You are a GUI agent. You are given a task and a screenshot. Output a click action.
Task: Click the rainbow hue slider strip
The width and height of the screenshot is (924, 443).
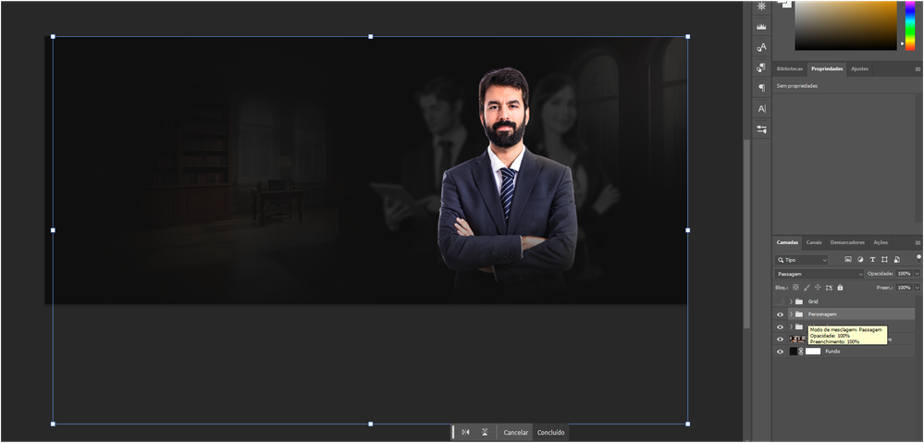[x=909, y=24]
